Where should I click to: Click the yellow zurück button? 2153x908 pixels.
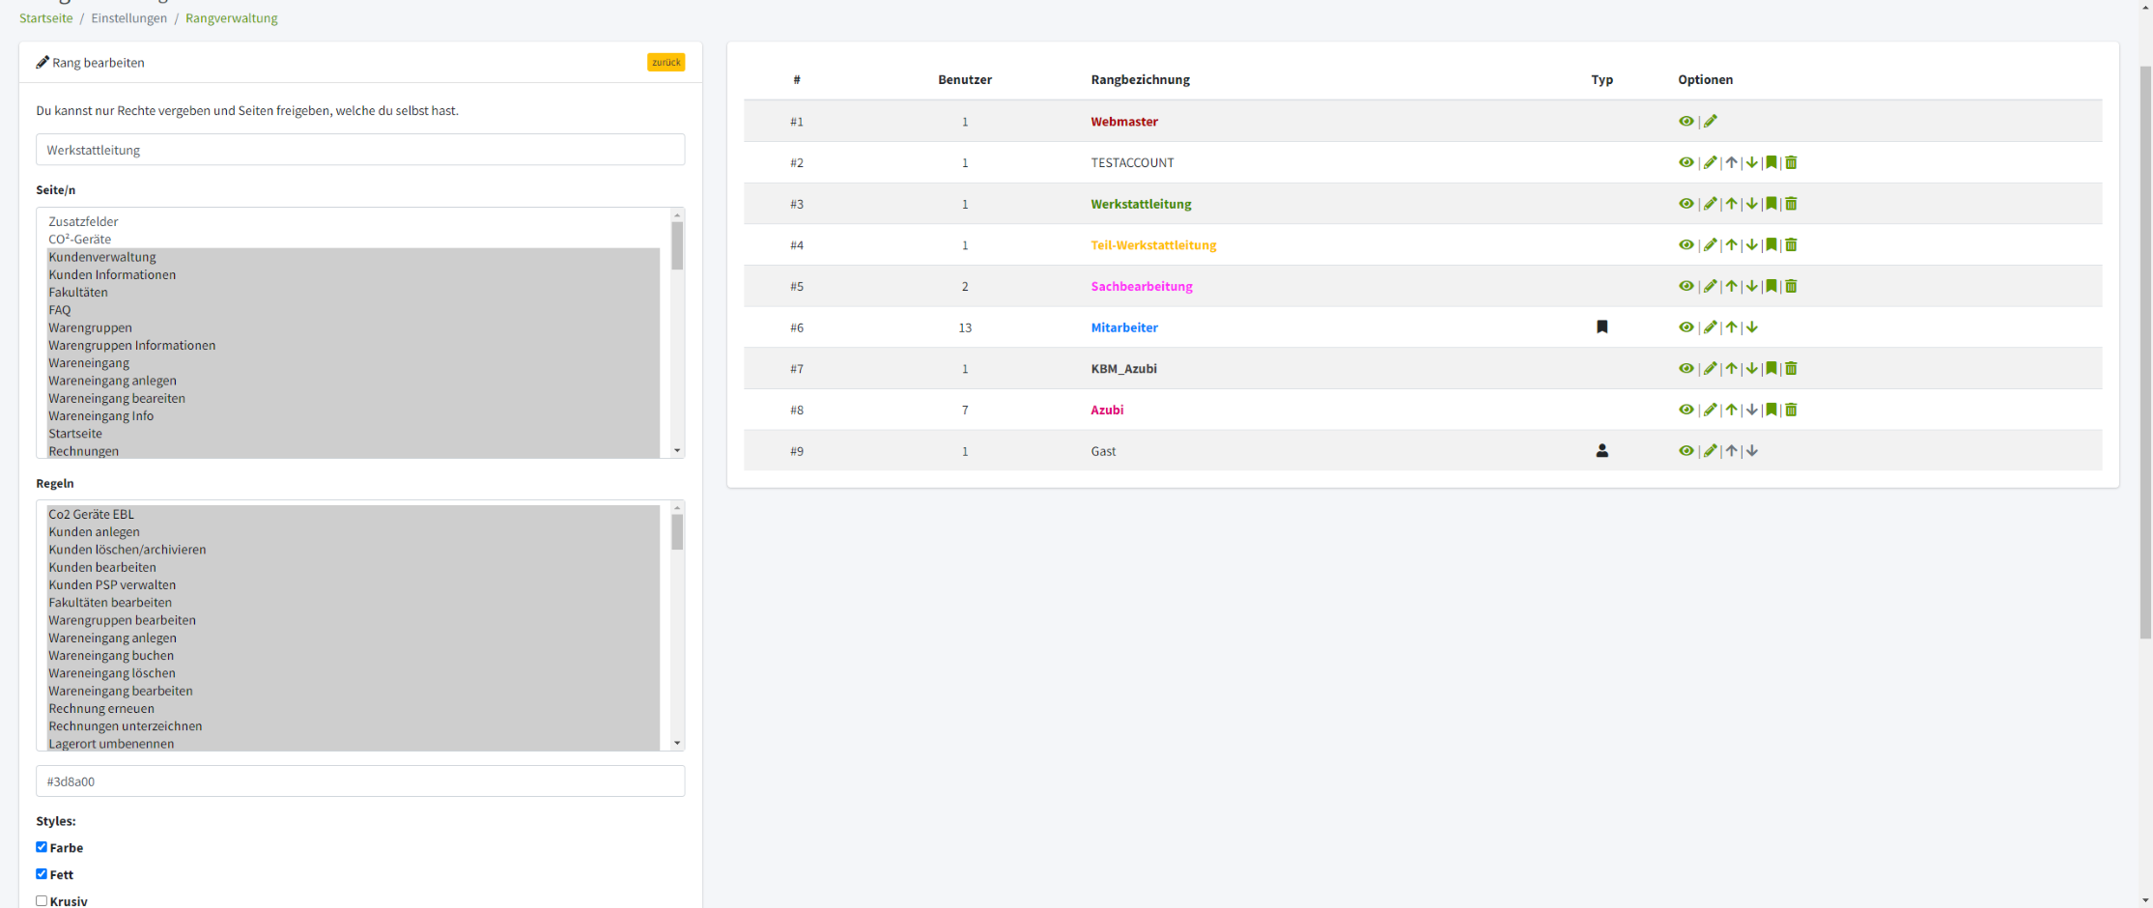click(x=666, y=63)
